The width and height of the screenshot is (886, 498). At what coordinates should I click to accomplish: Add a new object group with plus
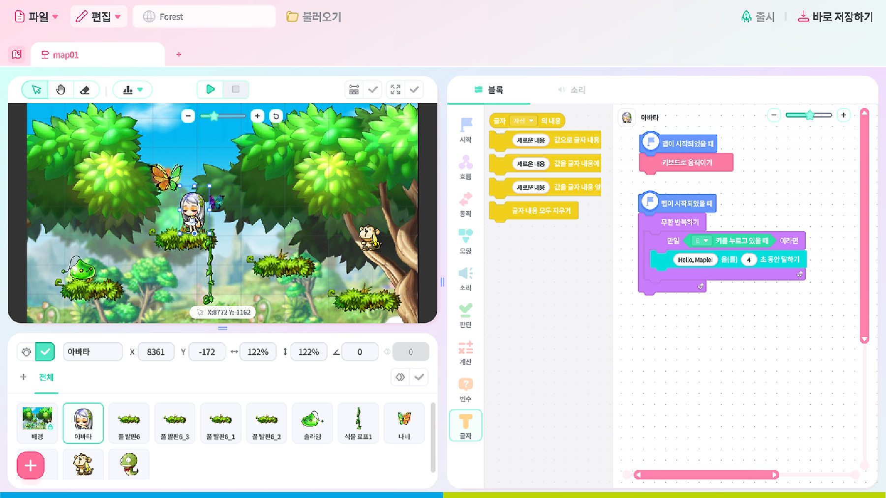pos(23,377)
